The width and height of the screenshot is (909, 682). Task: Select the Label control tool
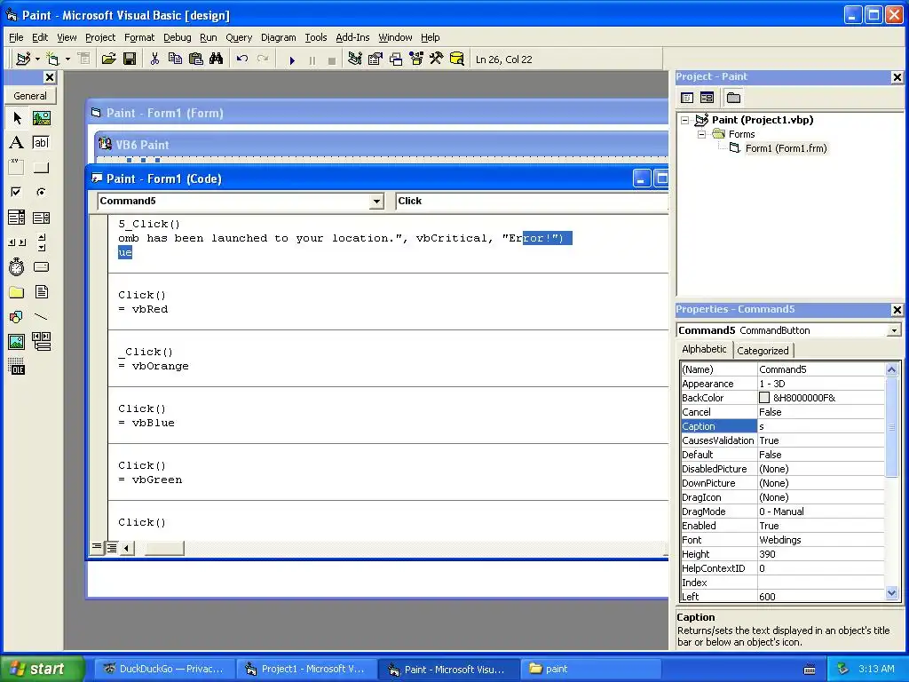pos(17,143)
